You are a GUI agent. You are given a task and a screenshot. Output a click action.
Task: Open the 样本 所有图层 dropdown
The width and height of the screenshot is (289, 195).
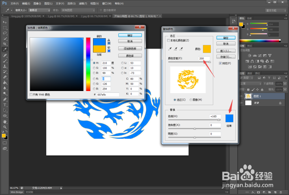pyautogui.click(x=78, y=10)
